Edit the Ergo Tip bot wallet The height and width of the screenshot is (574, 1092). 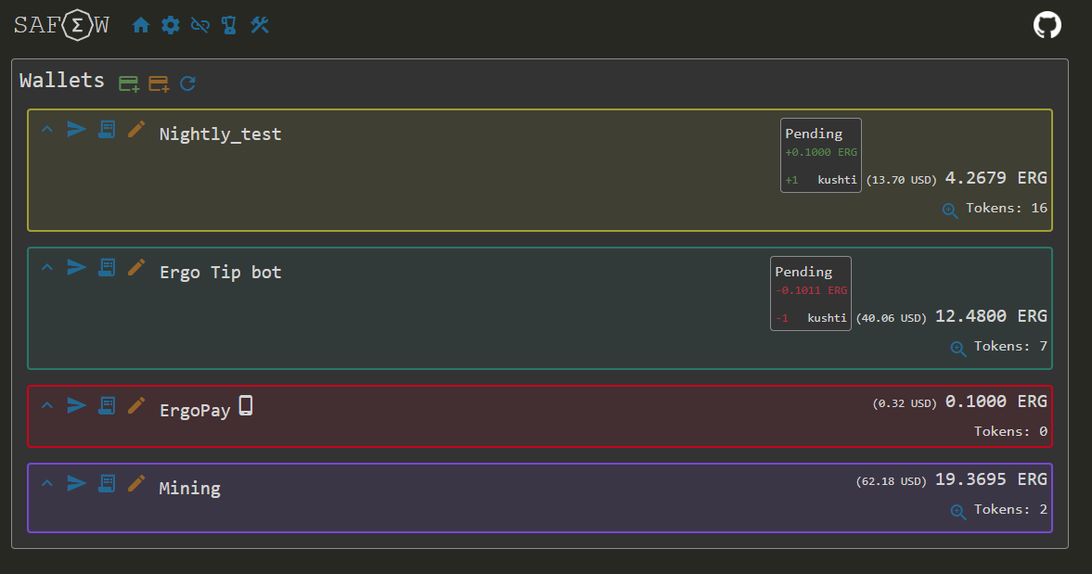[x=136, y=267]
